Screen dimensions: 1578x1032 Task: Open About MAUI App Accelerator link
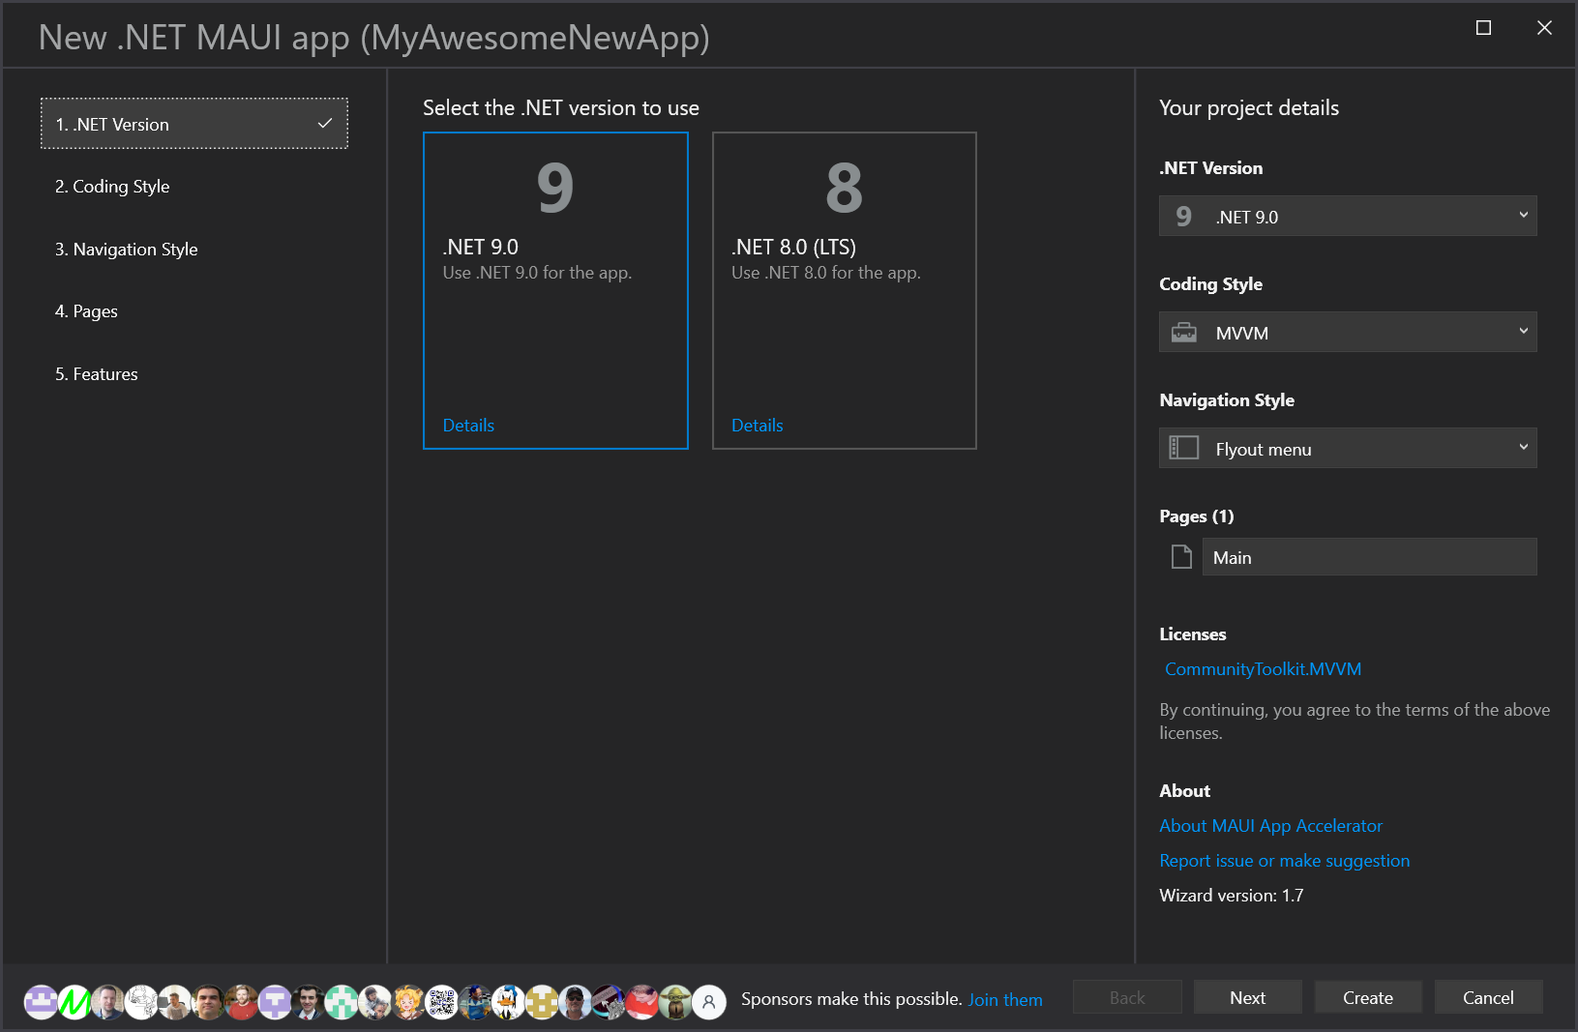(1271, 826)
